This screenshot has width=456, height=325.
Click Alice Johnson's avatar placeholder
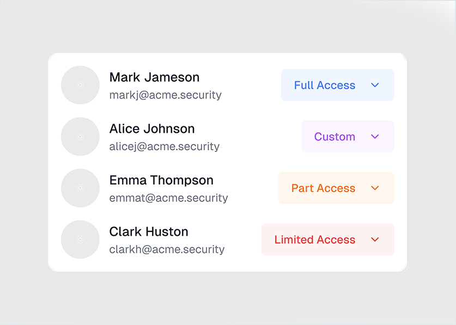(80, 137)
